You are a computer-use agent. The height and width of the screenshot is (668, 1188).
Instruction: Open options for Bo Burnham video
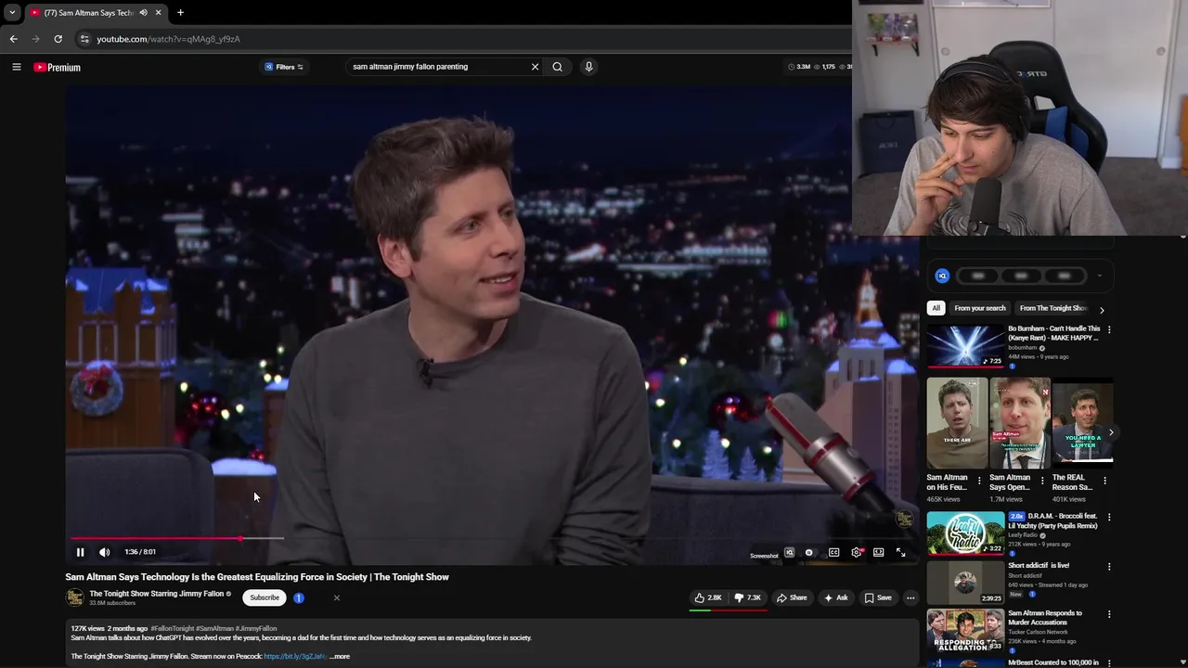[x=1108, y=329]
